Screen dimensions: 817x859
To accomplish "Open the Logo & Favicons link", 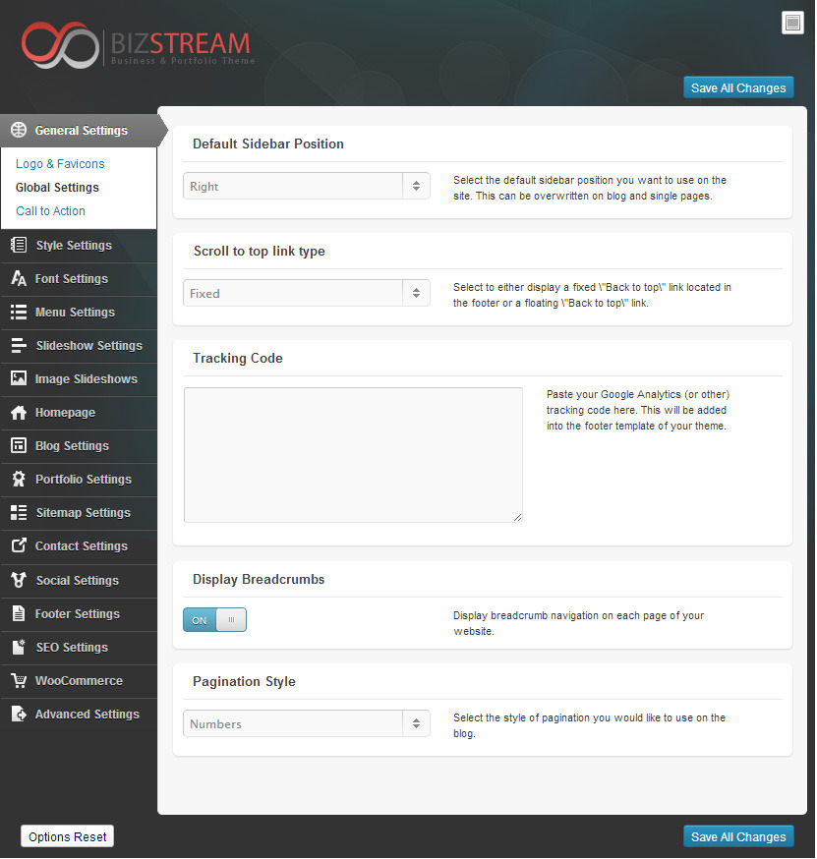I will pos(60,164).
